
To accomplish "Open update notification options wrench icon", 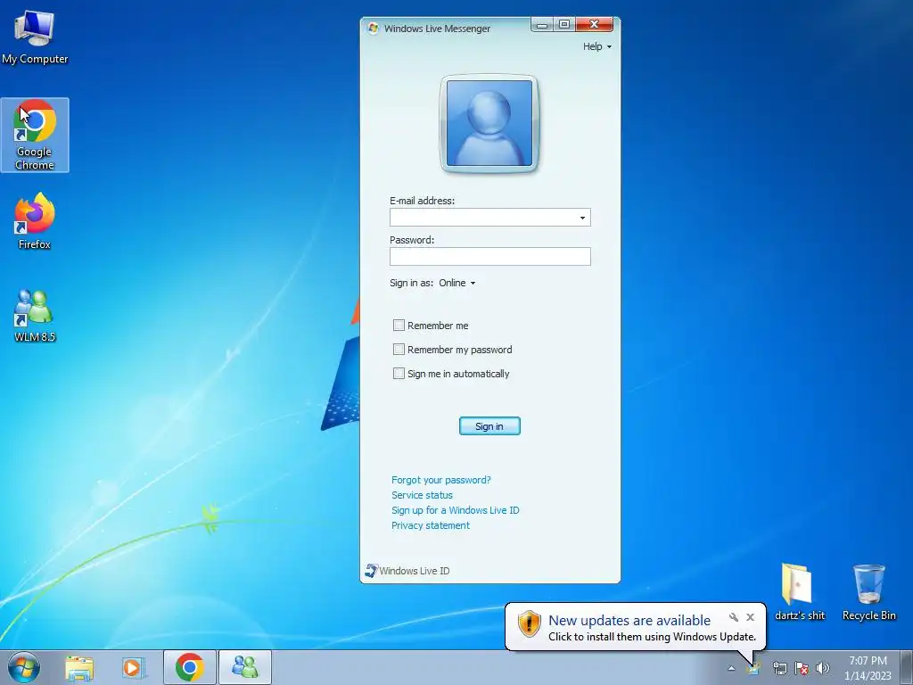I will pos(734,617).
